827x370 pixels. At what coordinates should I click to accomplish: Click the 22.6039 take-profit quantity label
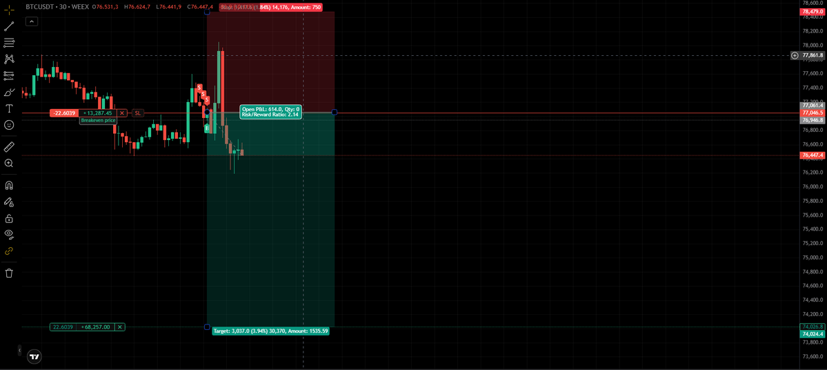click(x=64, y=327)
